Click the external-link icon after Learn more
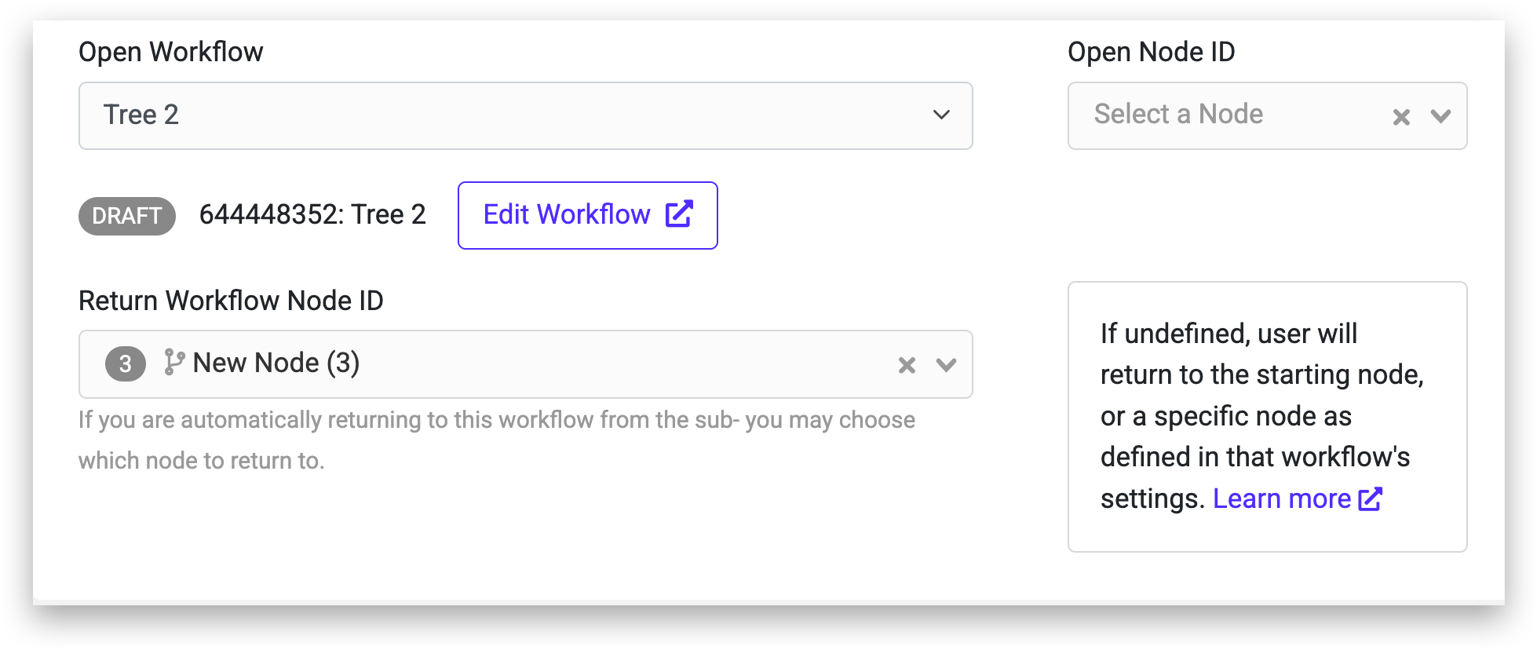This screenshot has height=650, width=1537. pos(1370,499)
